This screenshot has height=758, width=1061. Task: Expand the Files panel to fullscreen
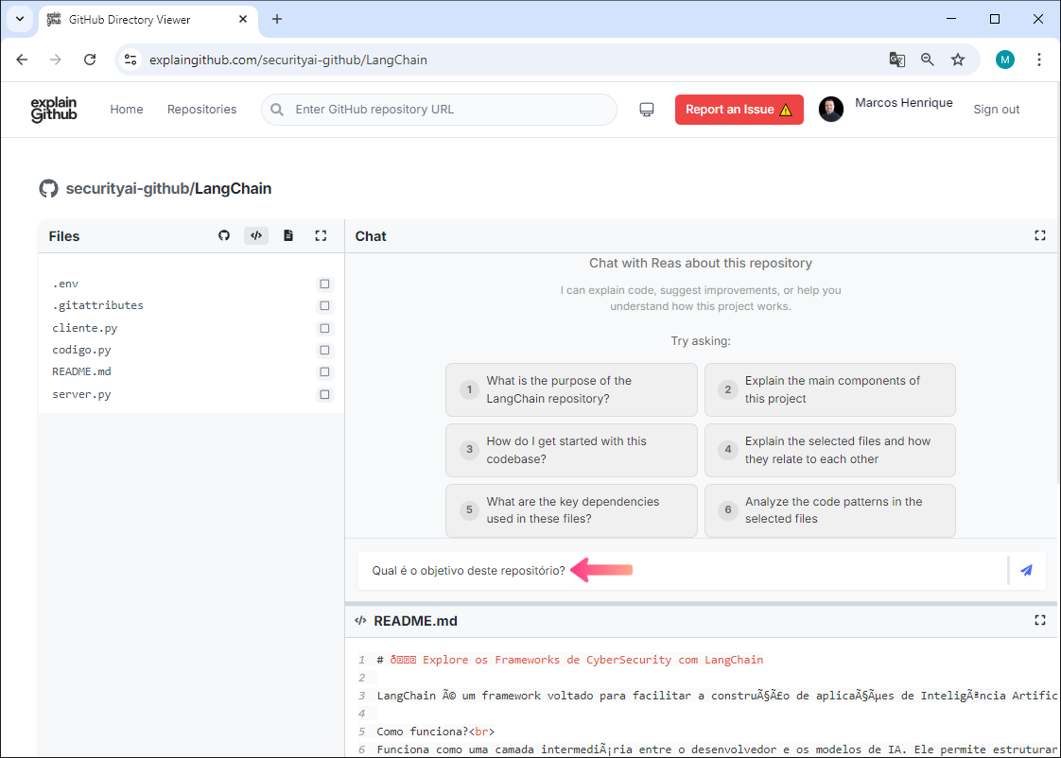click(321, 235)
